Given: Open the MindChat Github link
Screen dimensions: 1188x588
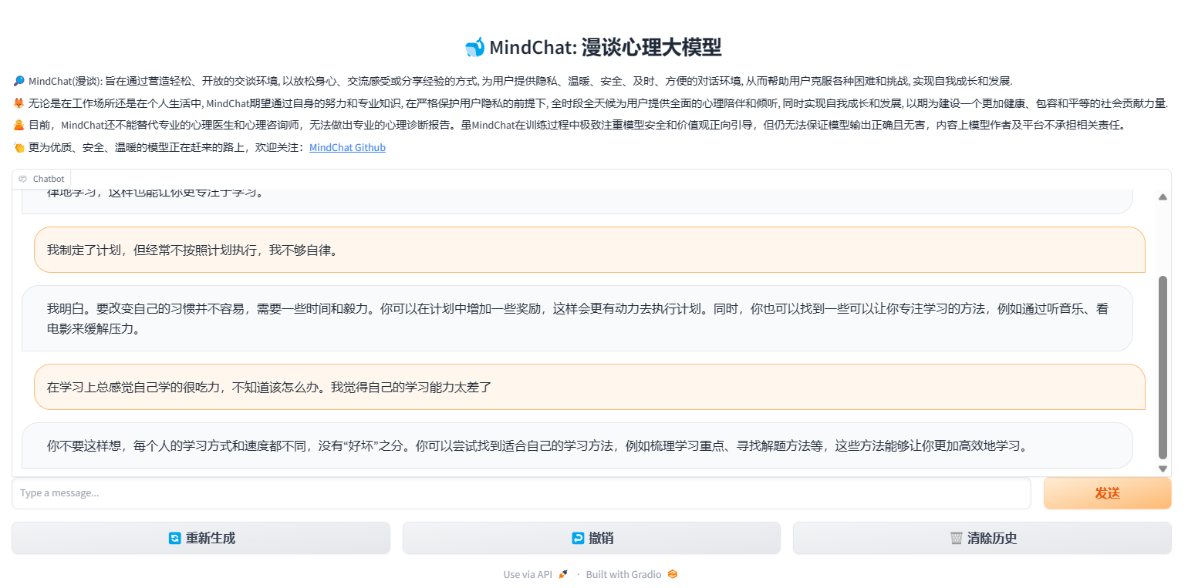Looking at the screenshot, I should click(x=347, y=147).
